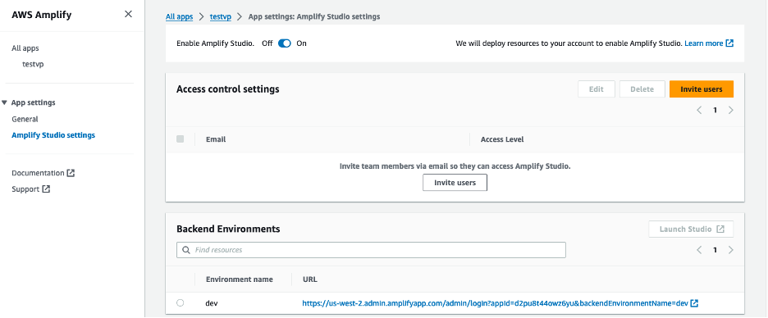Collapse the App settings section triangle

click(4, 102)
